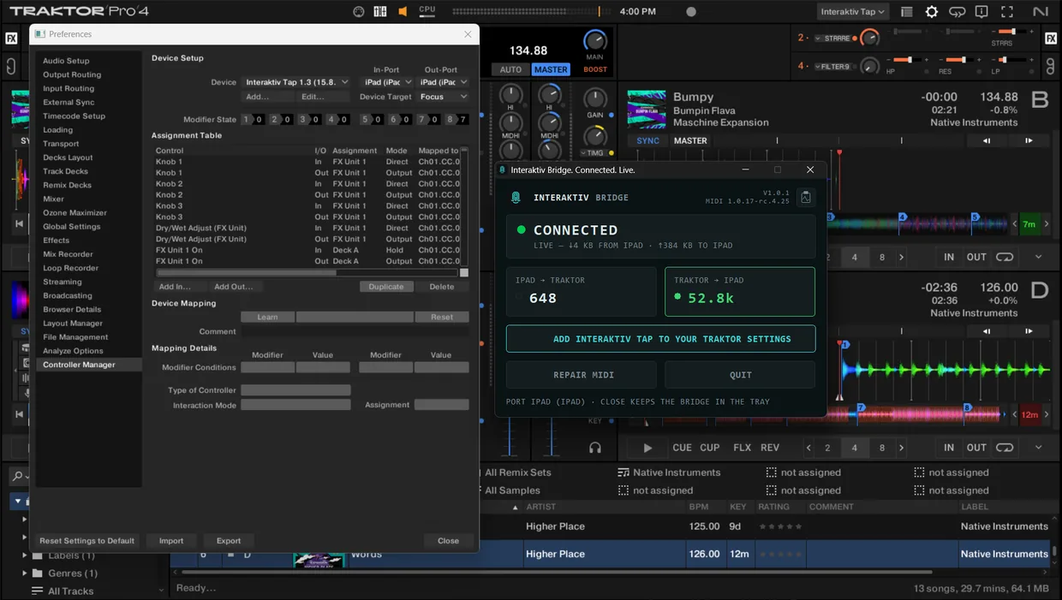Screen dimensions: 1062x600
Task: Activate loop icon on Deck B
Action: point(1005,257)
